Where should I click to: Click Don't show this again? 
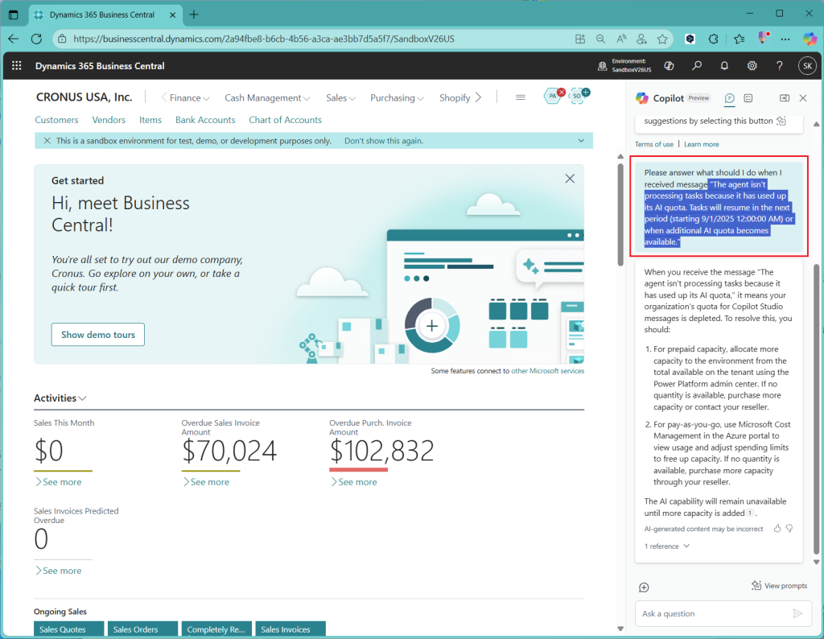pyautogui.click(x=384, y=141)
